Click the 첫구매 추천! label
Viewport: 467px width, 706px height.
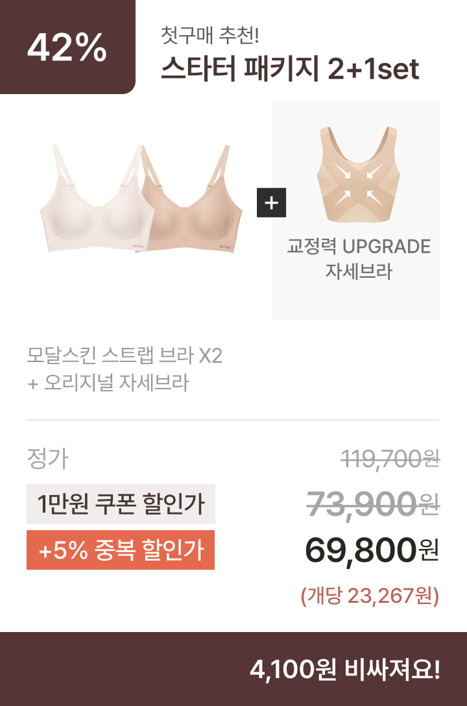[210, 35]
